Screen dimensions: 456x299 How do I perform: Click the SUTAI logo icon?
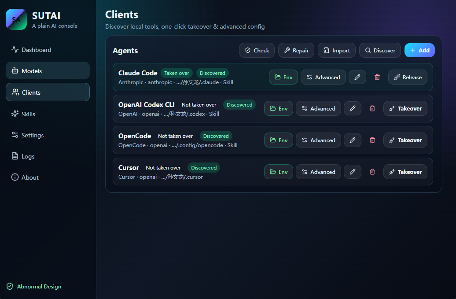pyautogui.click(x=16, y=19)
